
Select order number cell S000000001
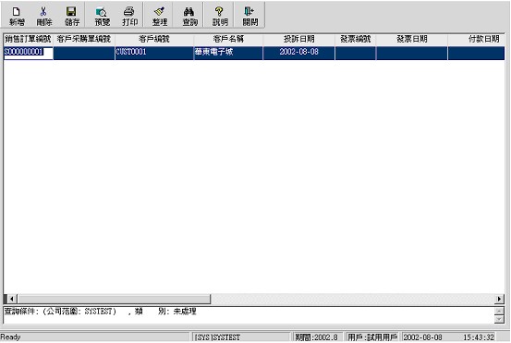28,53
